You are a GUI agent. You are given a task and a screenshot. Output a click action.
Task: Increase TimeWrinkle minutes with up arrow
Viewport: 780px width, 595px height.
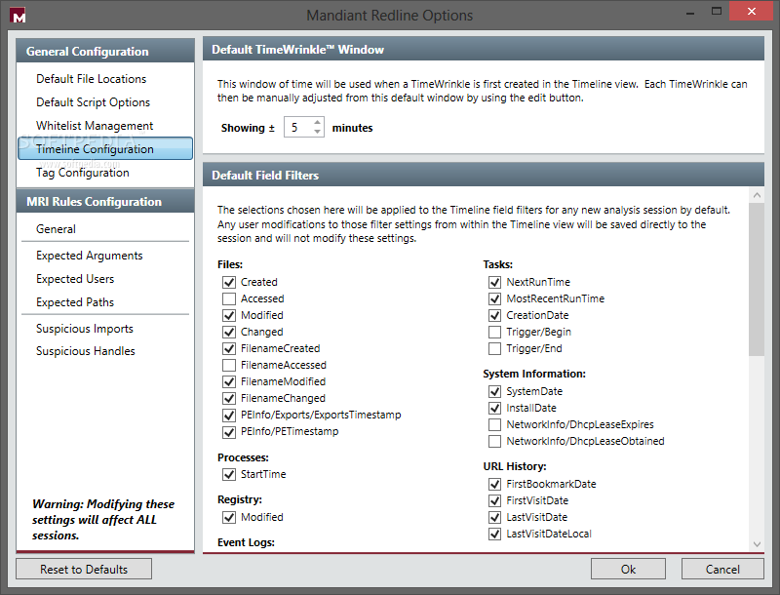(x=318, y=122)
